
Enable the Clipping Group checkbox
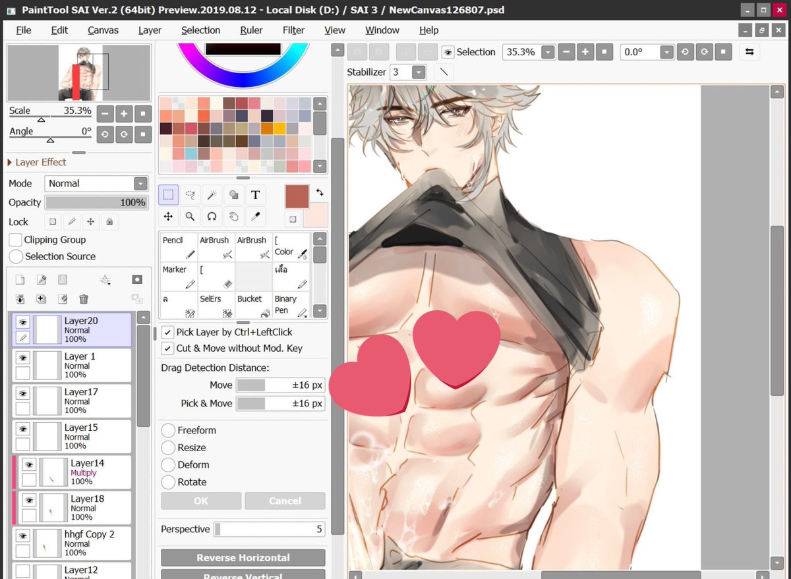(x=15, y=240)
